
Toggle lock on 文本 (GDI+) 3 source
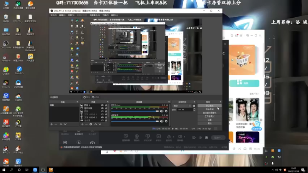(x=106, y=114)
